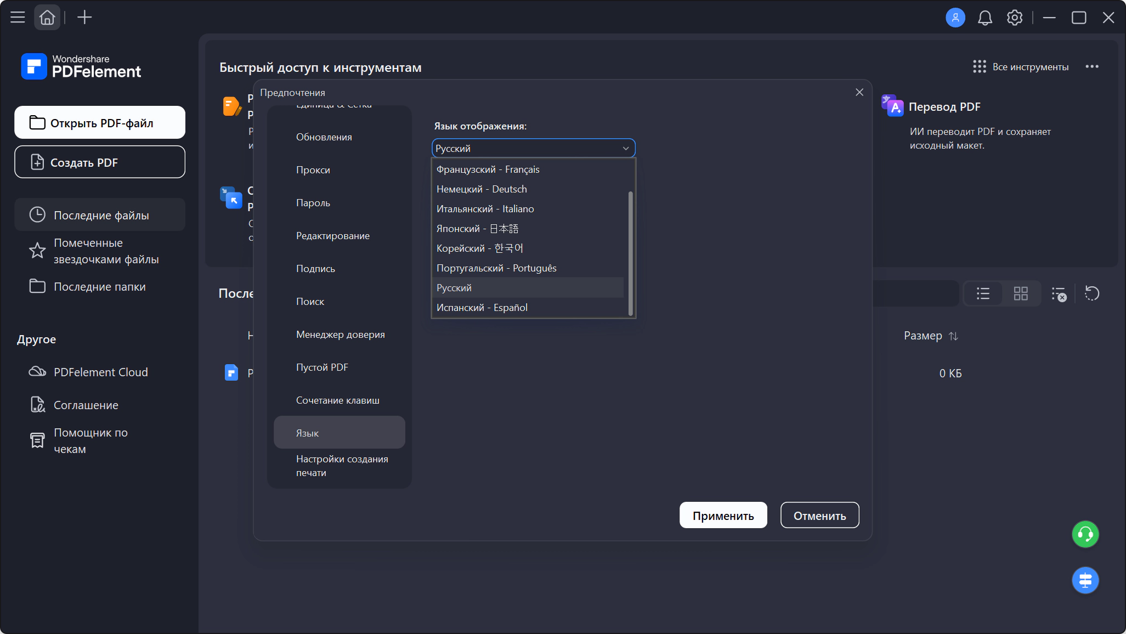Screen dimensions: 1126x634
Task: Open Настройки создания печати section
Action: (339, 466)
